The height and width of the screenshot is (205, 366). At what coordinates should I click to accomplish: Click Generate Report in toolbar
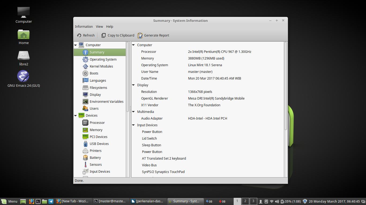154,35
